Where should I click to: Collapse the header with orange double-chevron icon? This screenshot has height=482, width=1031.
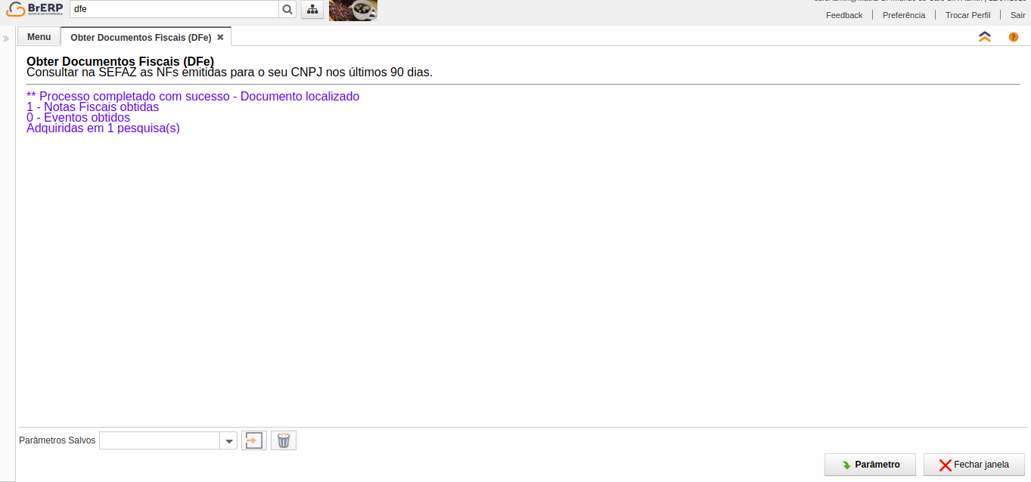pyautogui.click(x=985, y=37)
